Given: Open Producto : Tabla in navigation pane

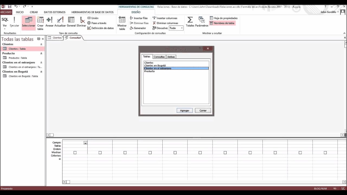Looking at the screenshot, I should pyautogui.click(x=22, y=58).
